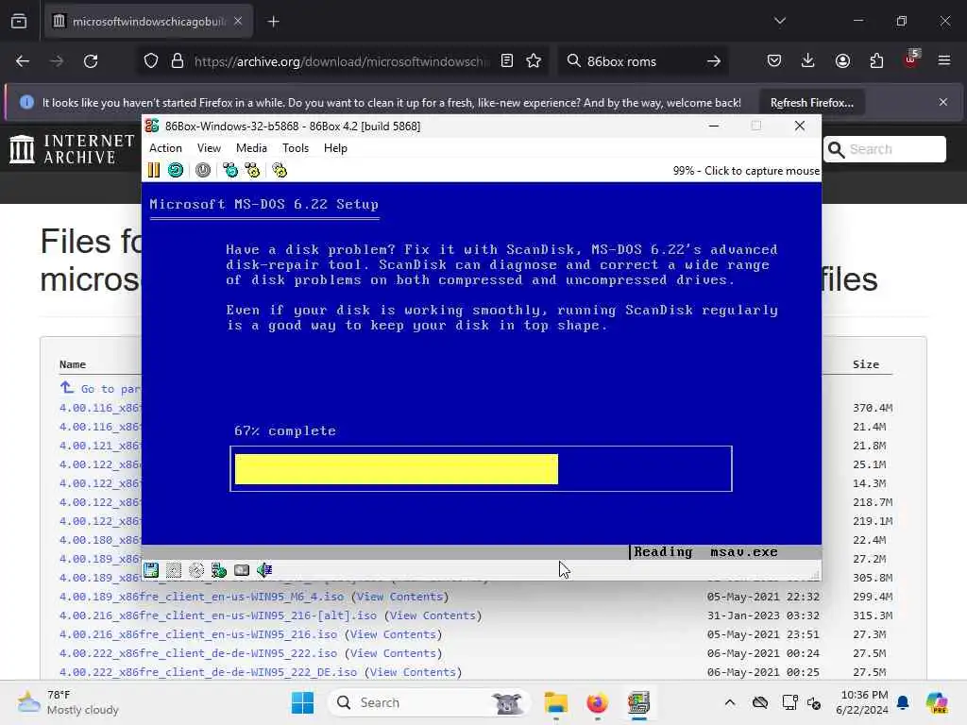967x725 pixels.
Task: Toggle reader view icon
Action: (x=507, y=61)
